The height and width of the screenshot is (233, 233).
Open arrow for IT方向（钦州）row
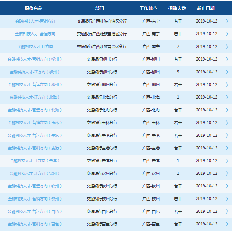point(227,174)
